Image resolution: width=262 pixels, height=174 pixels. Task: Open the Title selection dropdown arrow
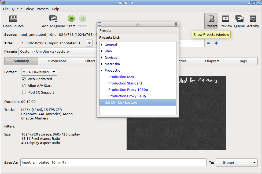89,43
